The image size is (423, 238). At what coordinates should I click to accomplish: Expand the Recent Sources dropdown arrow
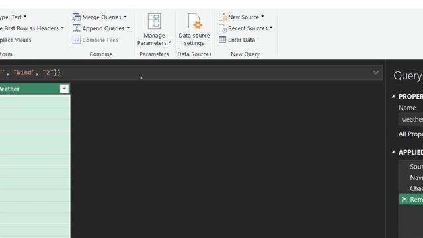coord(271,28)
